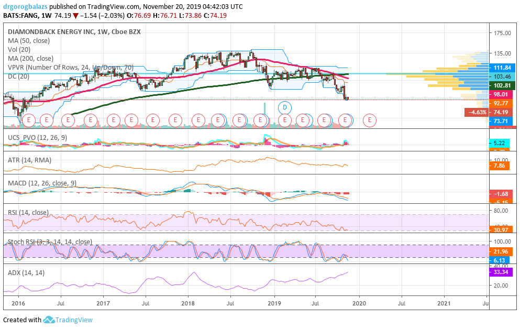Image resolution: width=520 pixels, height=329 pixels.
Task: Click the L:73.86 low value
Action: tap(190, 16)
